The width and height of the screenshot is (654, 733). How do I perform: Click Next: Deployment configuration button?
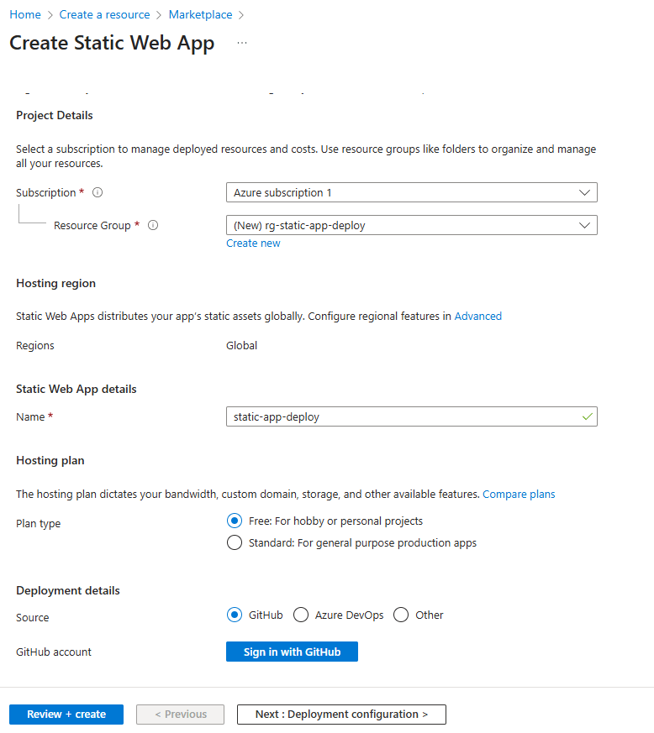(x=342, y=715)
